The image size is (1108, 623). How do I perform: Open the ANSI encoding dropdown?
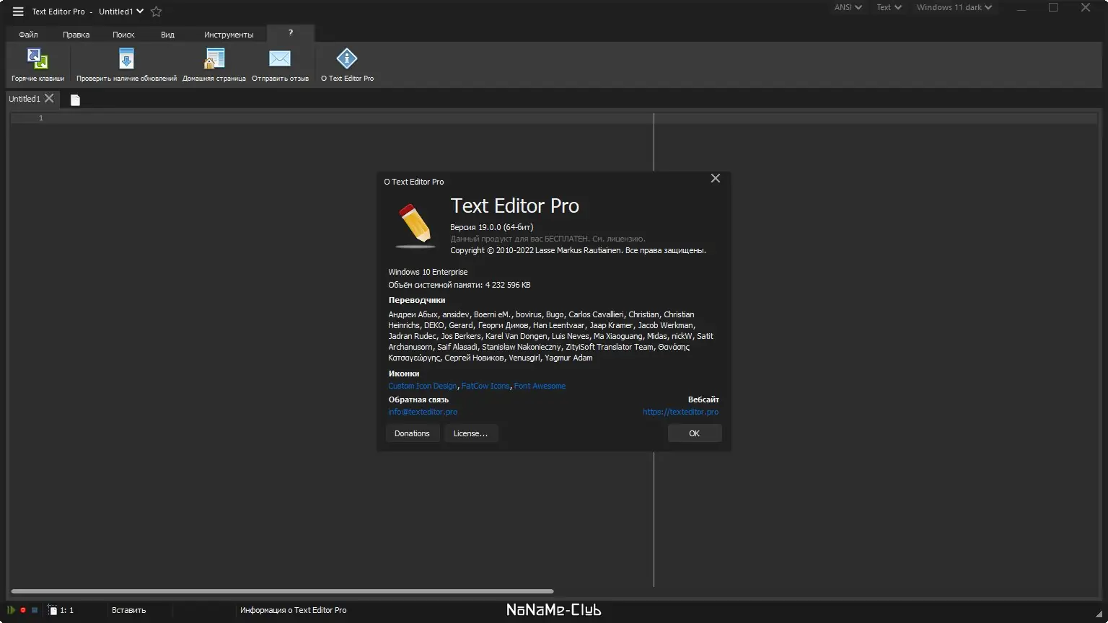click(848, 7)
